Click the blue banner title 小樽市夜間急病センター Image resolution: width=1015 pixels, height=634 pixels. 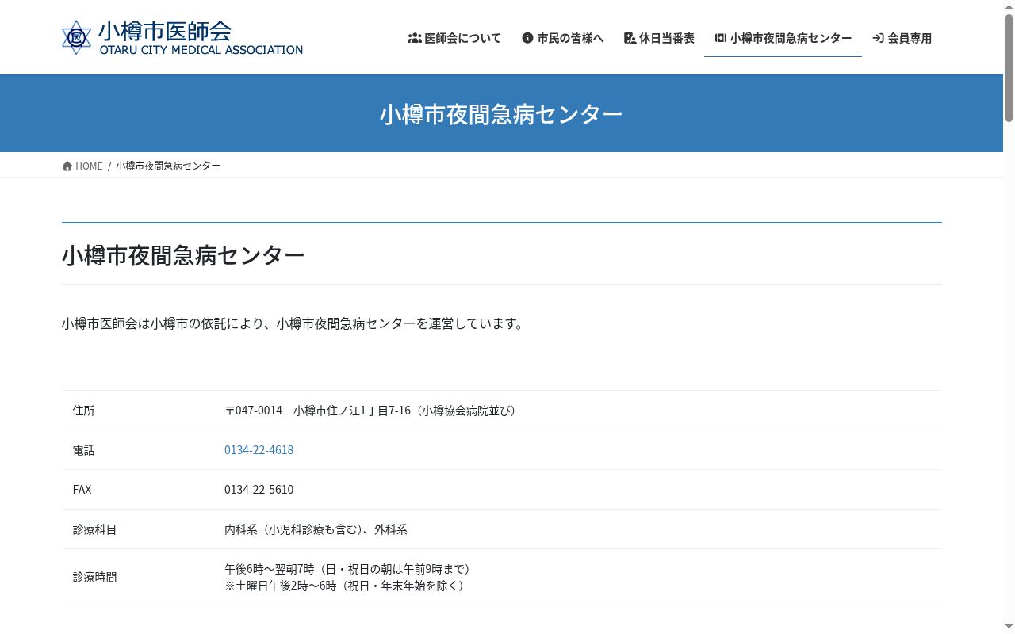[501, 114]
